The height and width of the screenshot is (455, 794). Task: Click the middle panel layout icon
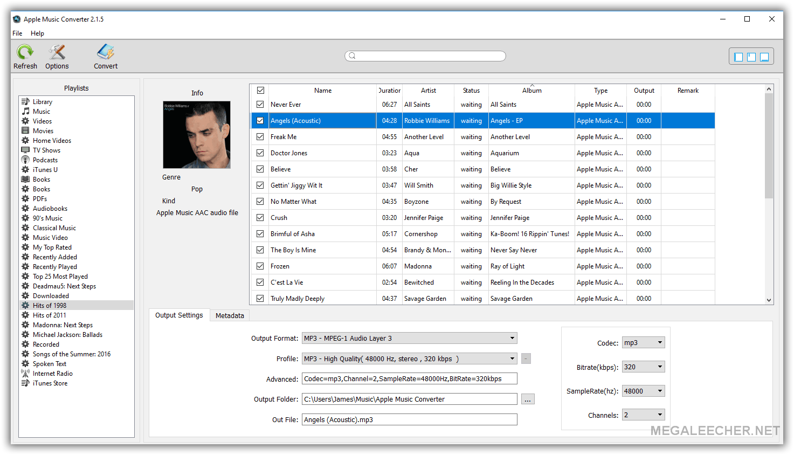(x=751, y=57)
